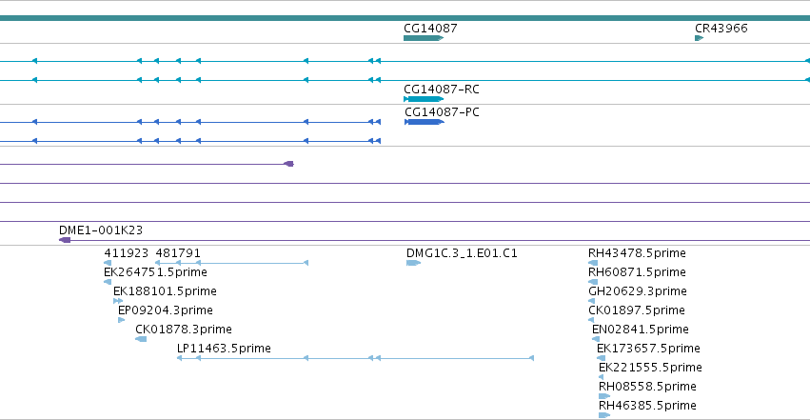The width and height of the screenshot is (810, 420).
Task: Select the RH46385.5prime EST arrow
Action: [x=604, y=415]
